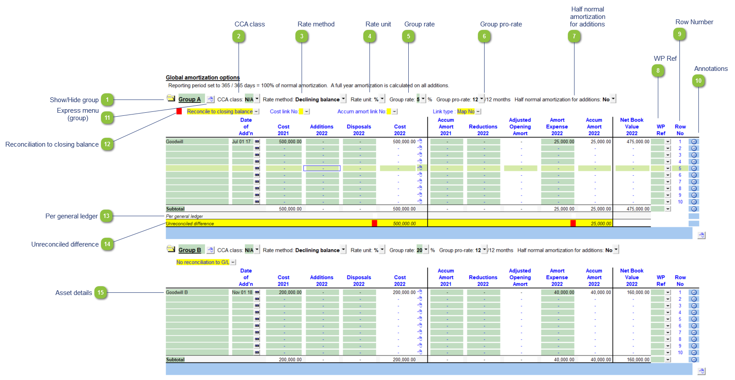The height and width of the screenshot is (380, 735).
Task: Toggle Group B show/hide folder icon
Action: (171, 249)
